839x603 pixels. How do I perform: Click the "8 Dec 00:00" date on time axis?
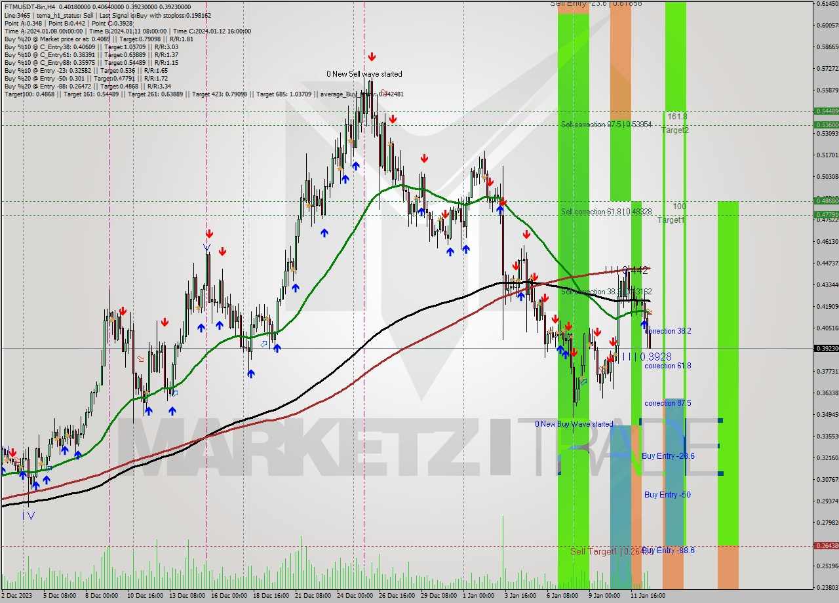tap(100, 596)
